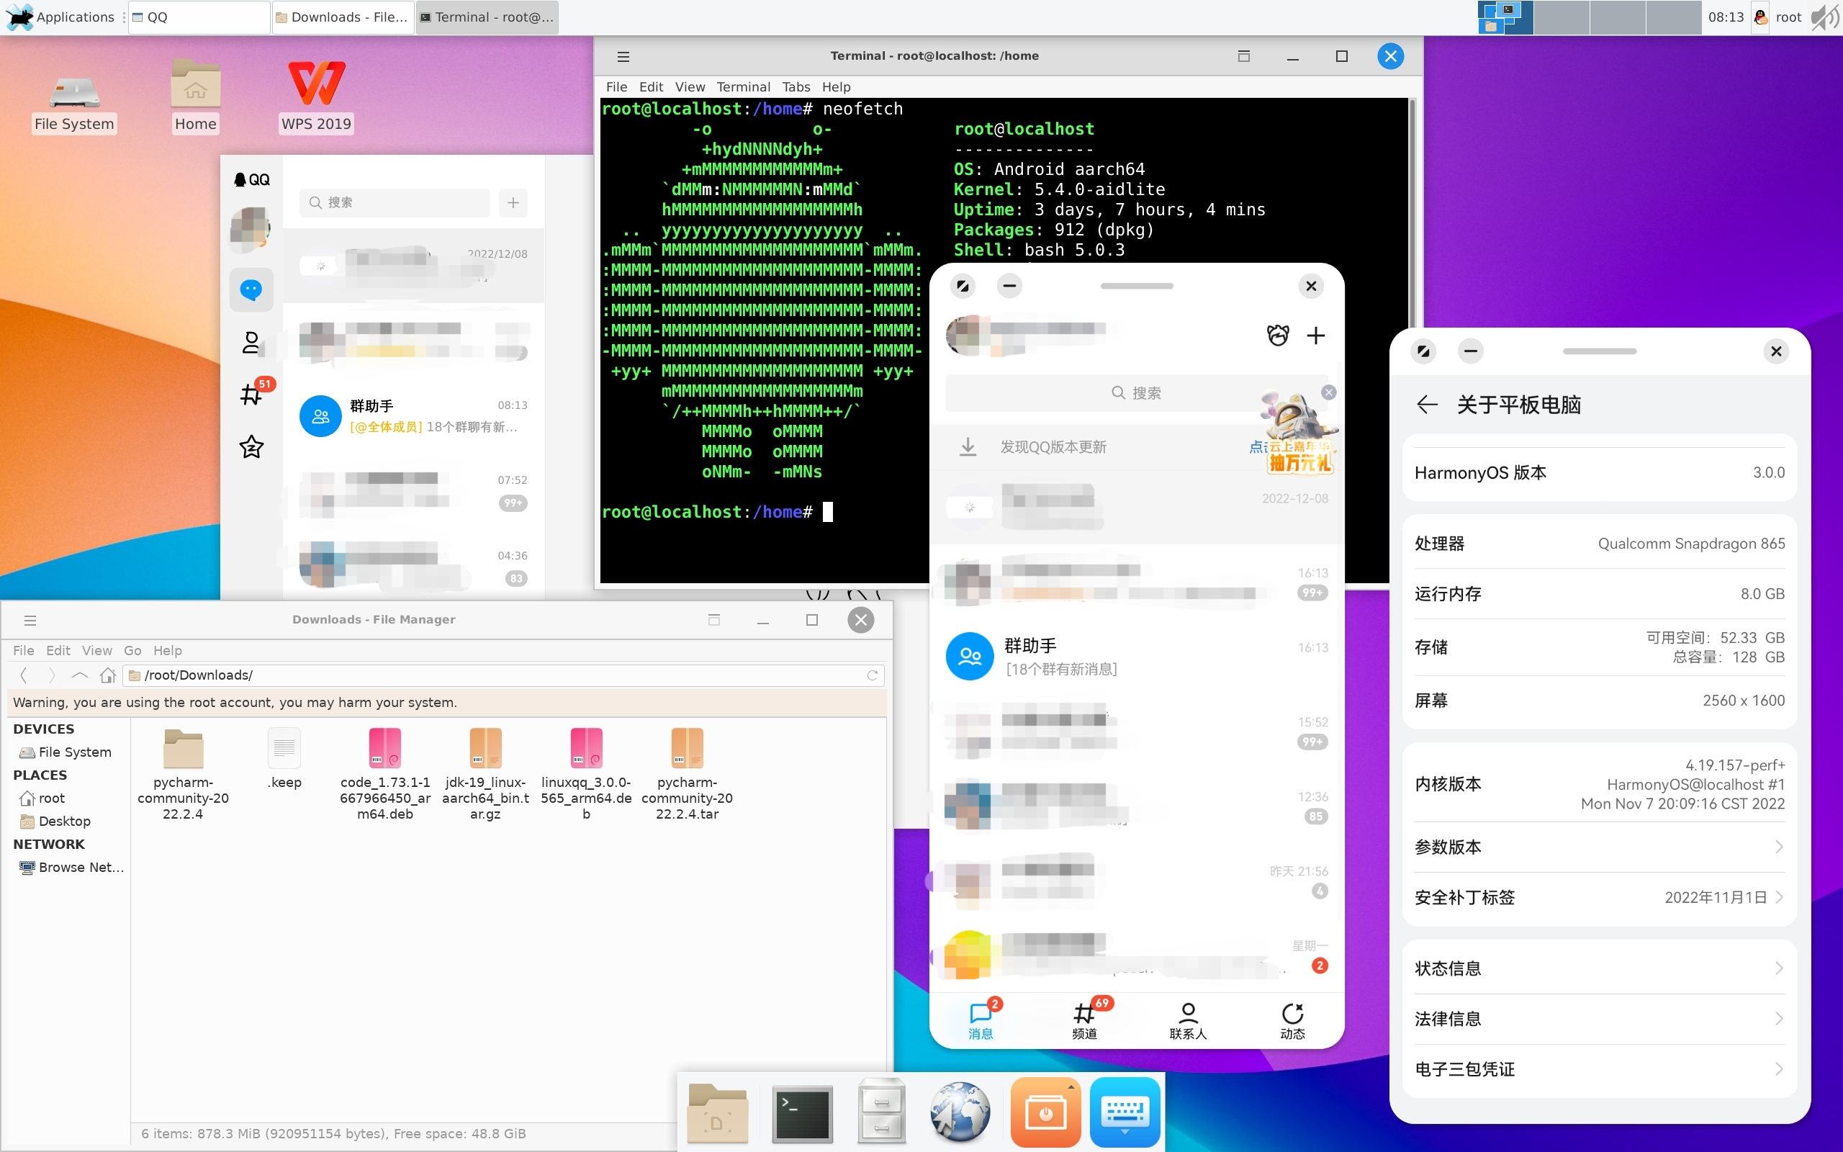Click the bear avatar icon in mobile QQ
Image resolution: width=1843 pixels, height=1152 pixels.
pyautogui.click(x=1278, y=336)
